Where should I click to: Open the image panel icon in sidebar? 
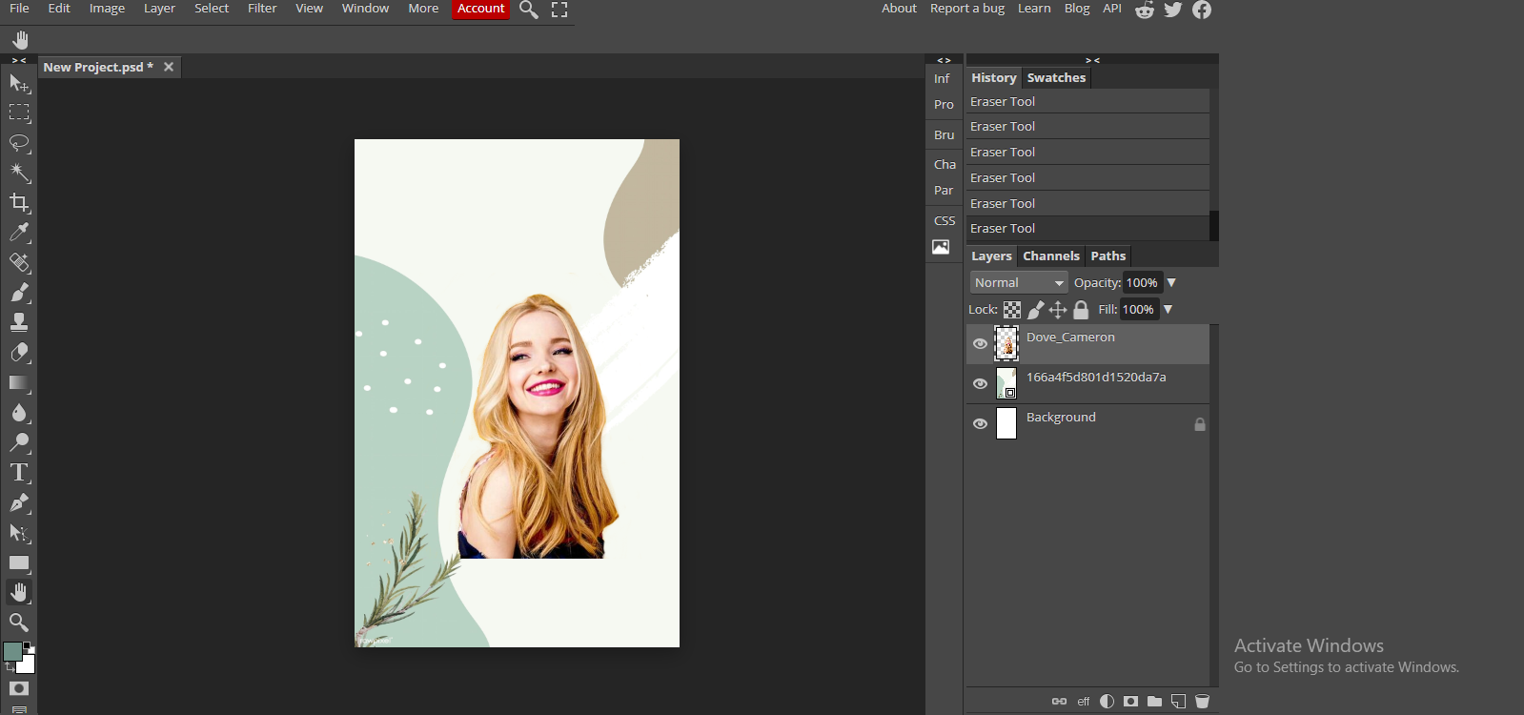point(941,247)
